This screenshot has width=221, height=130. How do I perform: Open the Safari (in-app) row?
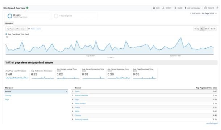click(x=144, y=103)
